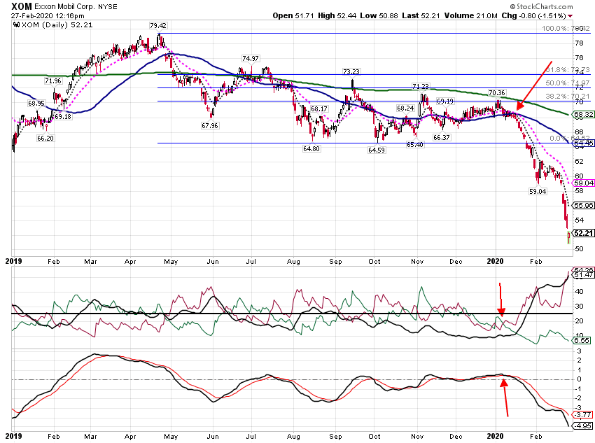Viewport: 595px width, 443px height.
Task: Click the -3.77 red signal line tag
Action: (583, 415)
